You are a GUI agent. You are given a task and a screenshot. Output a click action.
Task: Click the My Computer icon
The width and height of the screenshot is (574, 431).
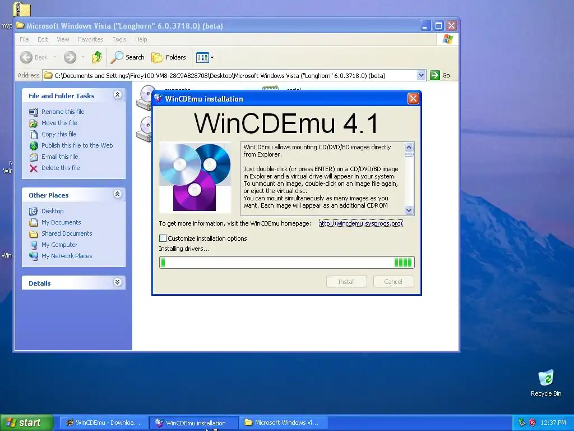[34, 245]
